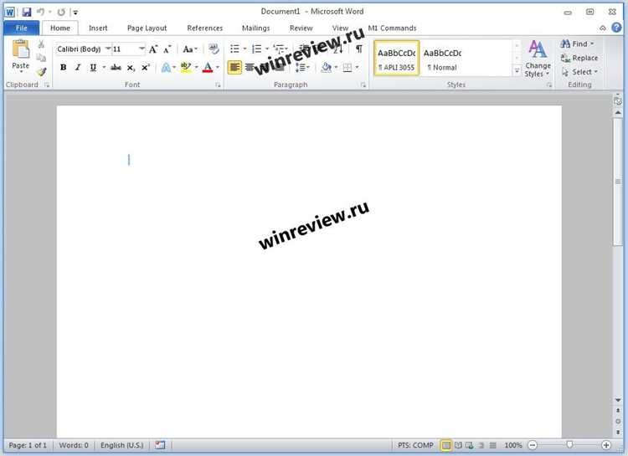Open the Paragraph dialog launcher
Viewport: 628px width, 456px height.
363,85
